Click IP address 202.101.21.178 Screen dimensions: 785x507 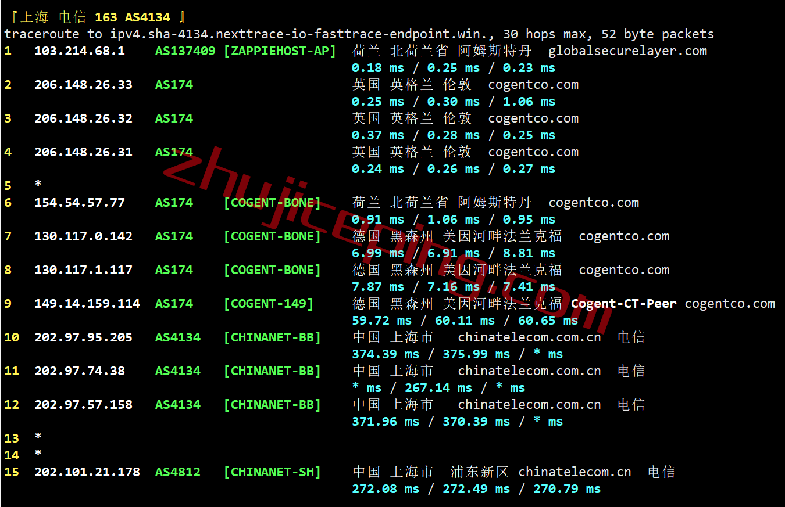87,472
